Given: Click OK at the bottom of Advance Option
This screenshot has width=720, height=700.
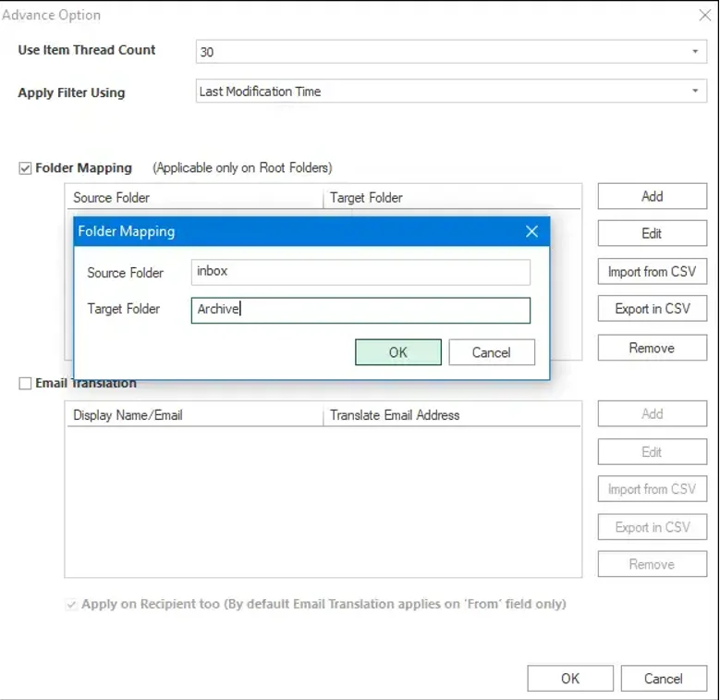Looking at the screenshot, I should pos(570,679).
